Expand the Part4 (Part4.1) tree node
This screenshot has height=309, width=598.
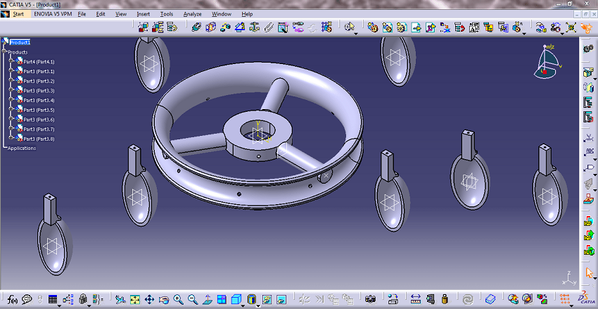pos(11,61)
